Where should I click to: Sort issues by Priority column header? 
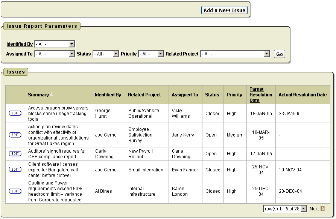pos(234,95)
